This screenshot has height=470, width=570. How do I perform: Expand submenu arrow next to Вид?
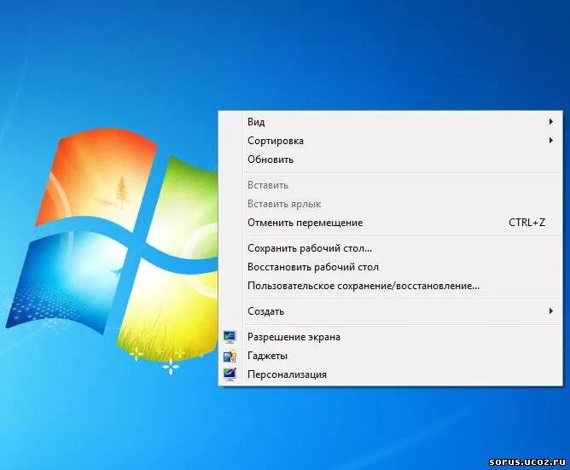click(551, 121)
